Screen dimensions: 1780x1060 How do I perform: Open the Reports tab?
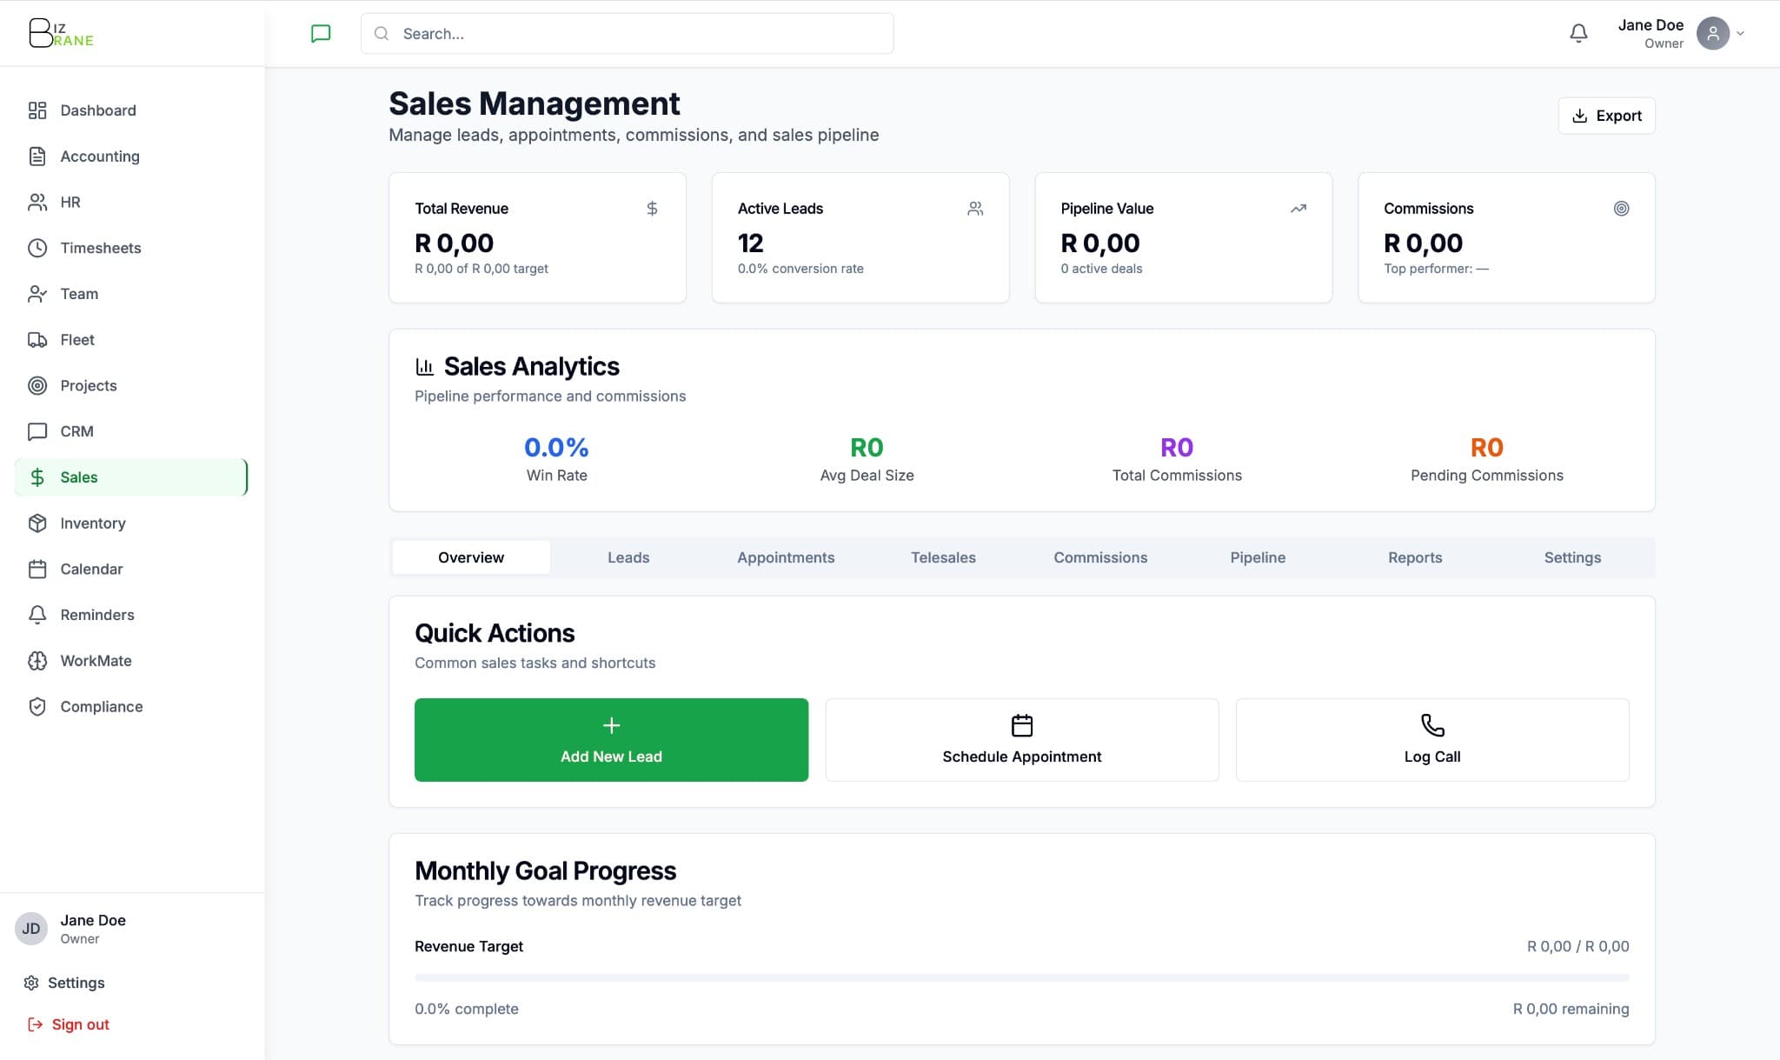tap(1414, 557)
